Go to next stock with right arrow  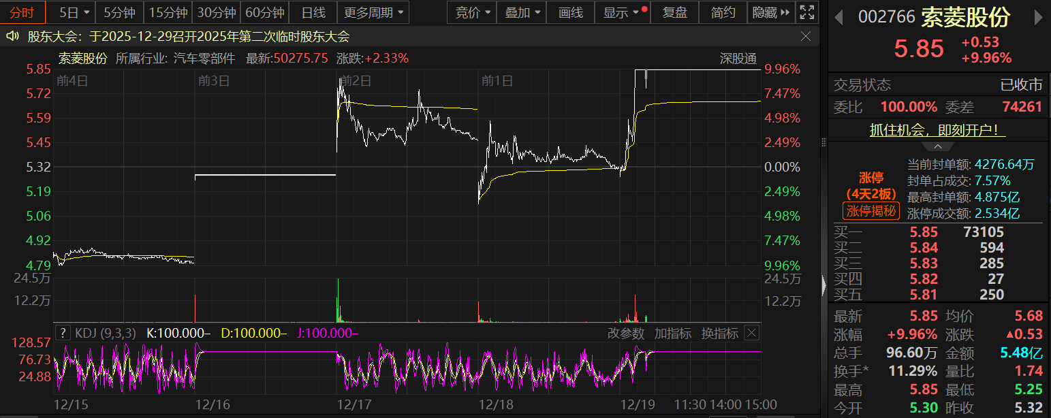(1039, 17)
